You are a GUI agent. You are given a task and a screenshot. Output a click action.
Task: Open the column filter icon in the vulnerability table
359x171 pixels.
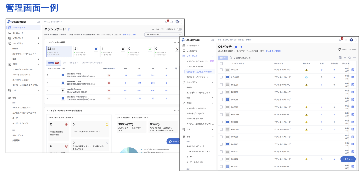pyautogui.click(x=176, y=68)
